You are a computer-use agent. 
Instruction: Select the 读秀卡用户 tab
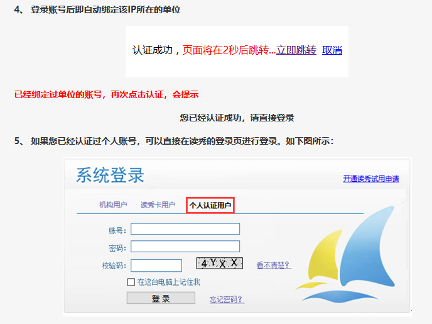click(158, 205)
